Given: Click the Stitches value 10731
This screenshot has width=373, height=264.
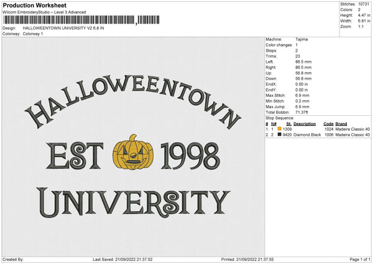Looking at the screenshot, I should pos(364,4).
